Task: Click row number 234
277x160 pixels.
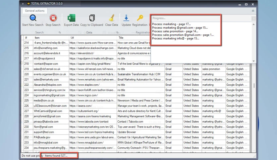Action: pos(28,148)
